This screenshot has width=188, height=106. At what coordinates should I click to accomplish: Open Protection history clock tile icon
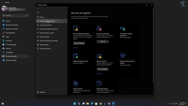tap(99, 83)
